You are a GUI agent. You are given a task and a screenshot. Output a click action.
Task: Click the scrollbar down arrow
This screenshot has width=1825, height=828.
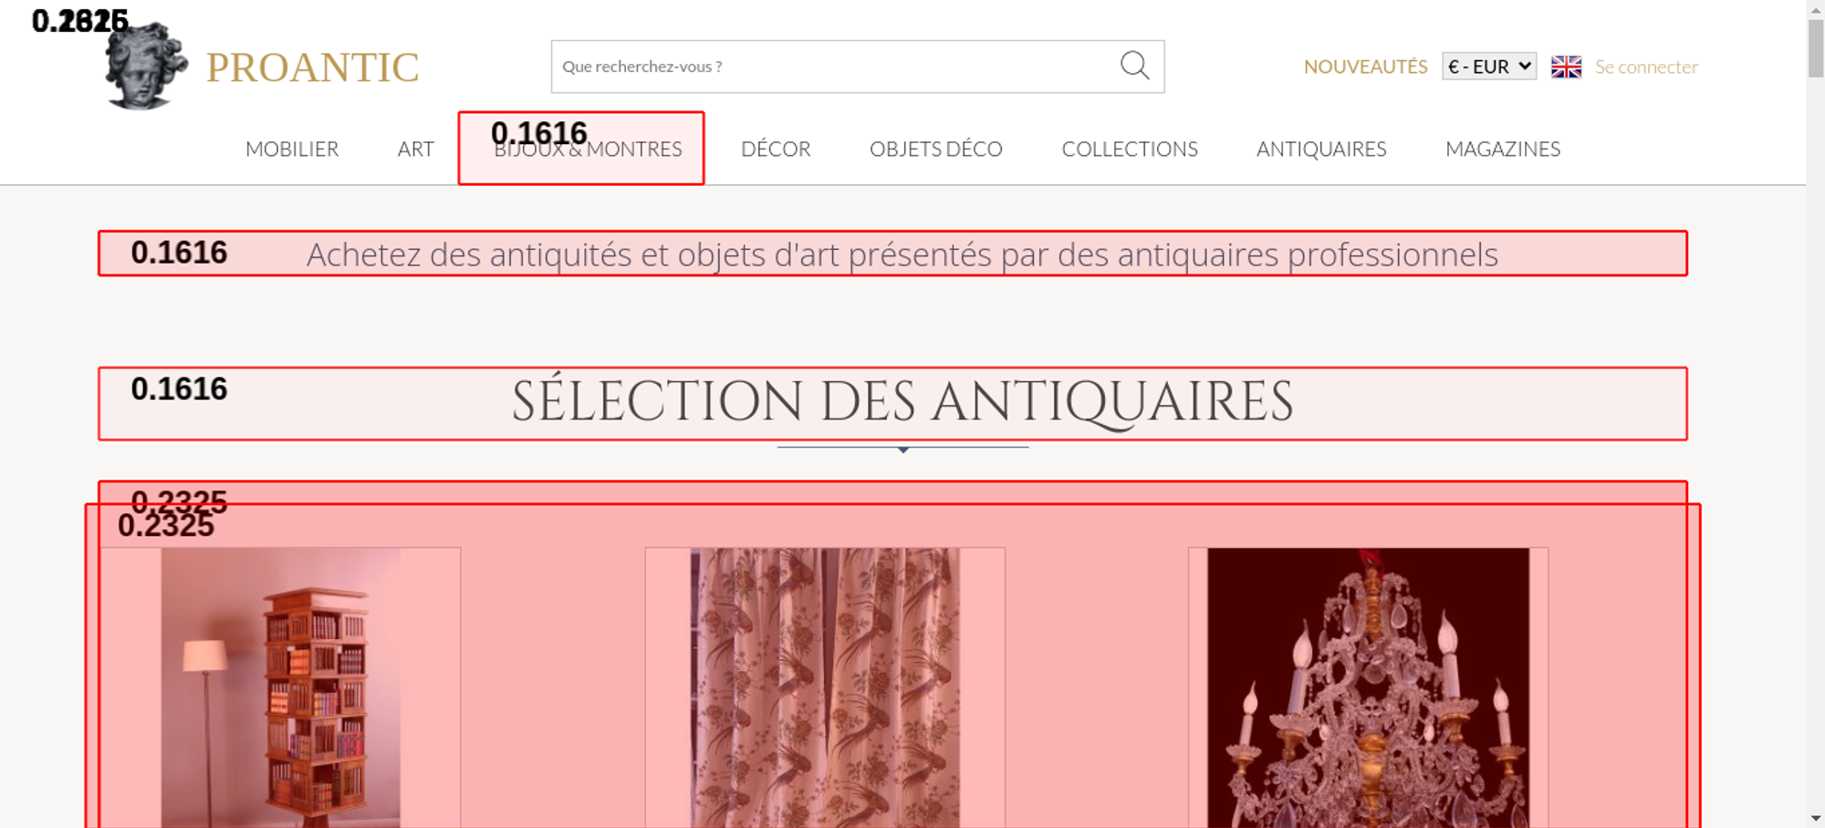(1815, 818)
